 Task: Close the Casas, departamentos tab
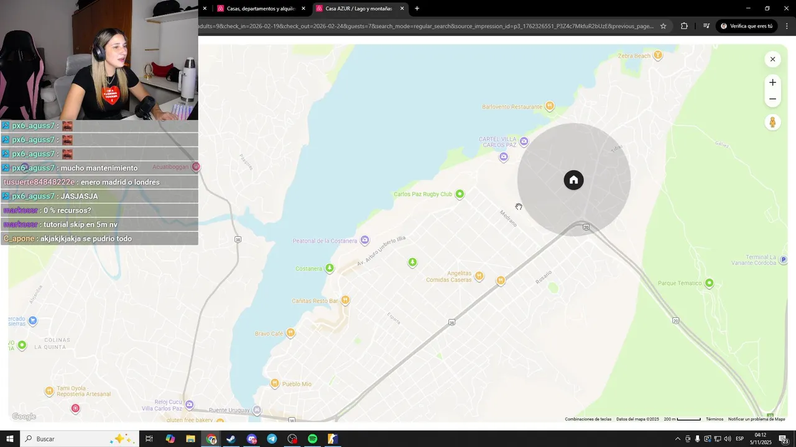[x=303, y=9]
